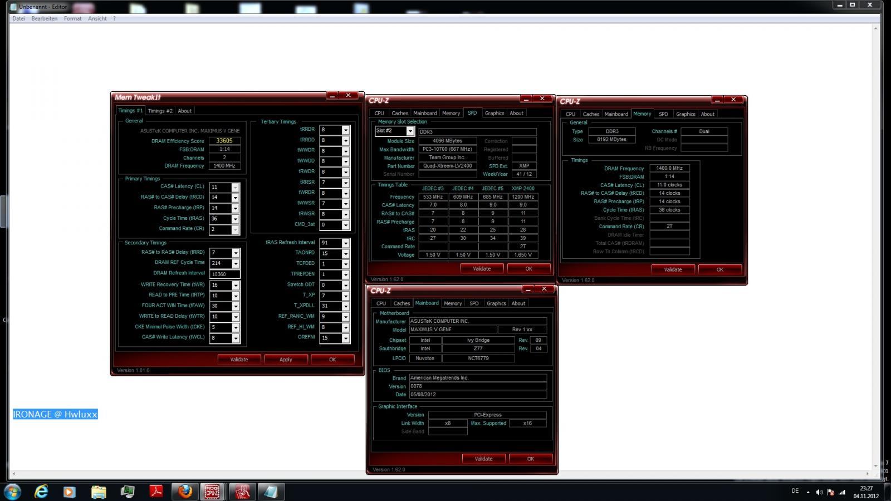Open SPD tab in the Memory CPU-Z window
This screenshot has width=891, height=501.
(663, 114)
